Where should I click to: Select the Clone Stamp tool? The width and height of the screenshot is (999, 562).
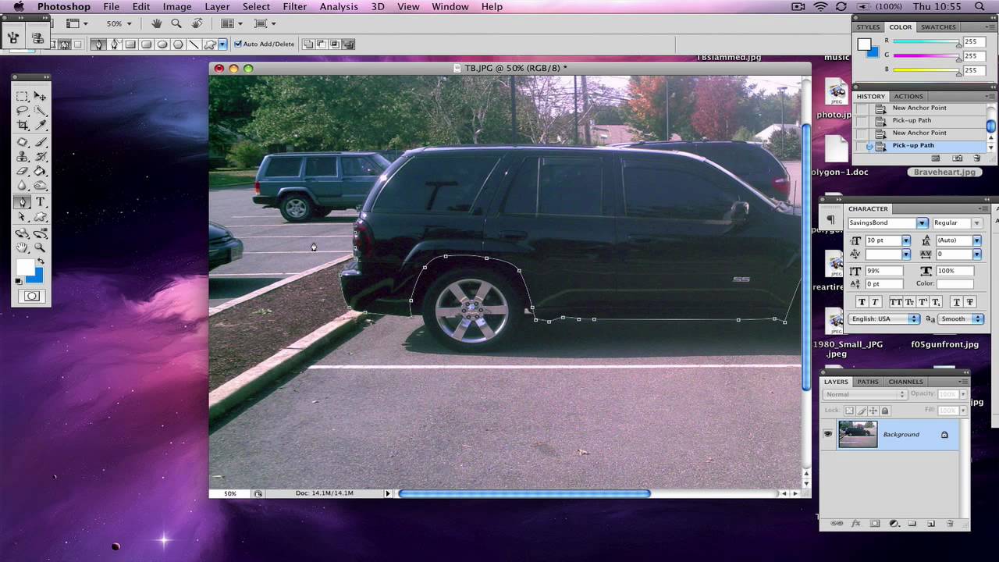23,157
